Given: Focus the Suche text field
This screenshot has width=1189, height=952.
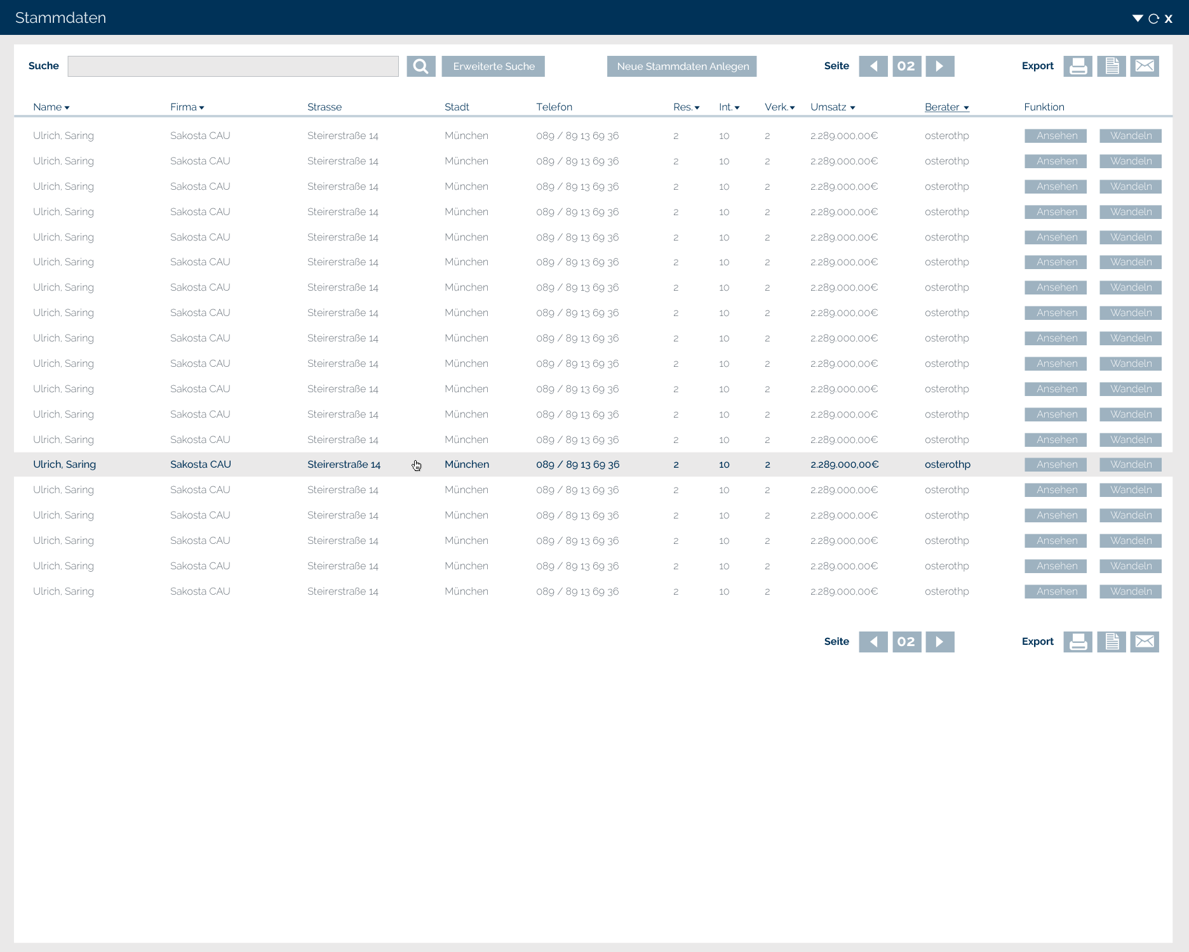Looking at the screenshot, I should click(233, 66).
